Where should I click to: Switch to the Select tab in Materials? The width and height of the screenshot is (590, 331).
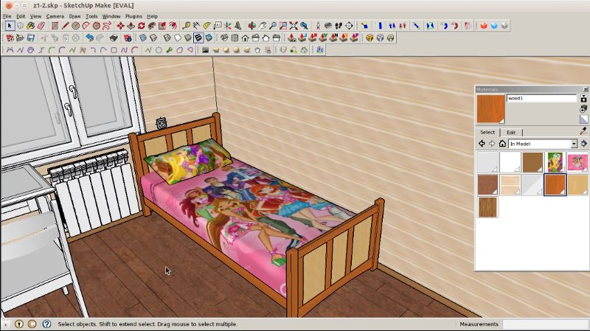coord(487,132)
